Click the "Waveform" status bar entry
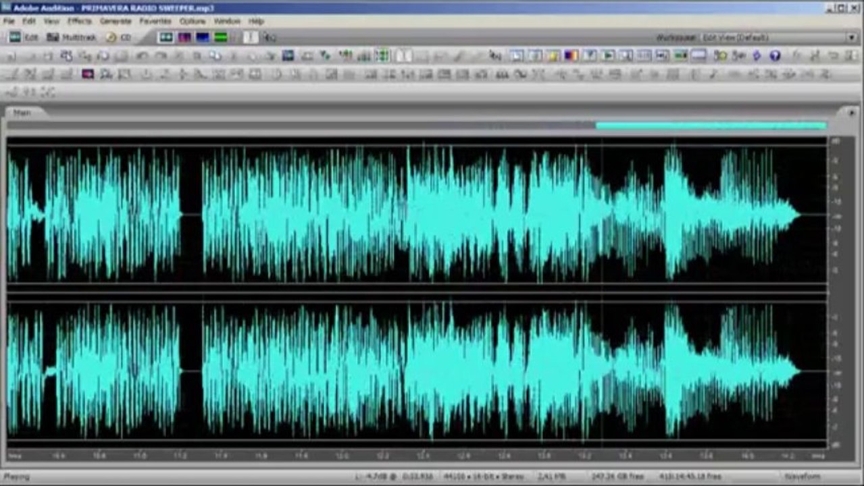864x486 pixels. [x=802, y=477]
